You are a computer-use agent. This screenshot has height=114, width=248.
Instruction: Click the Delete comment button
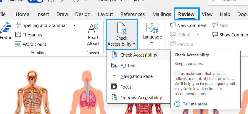(180, 35)
